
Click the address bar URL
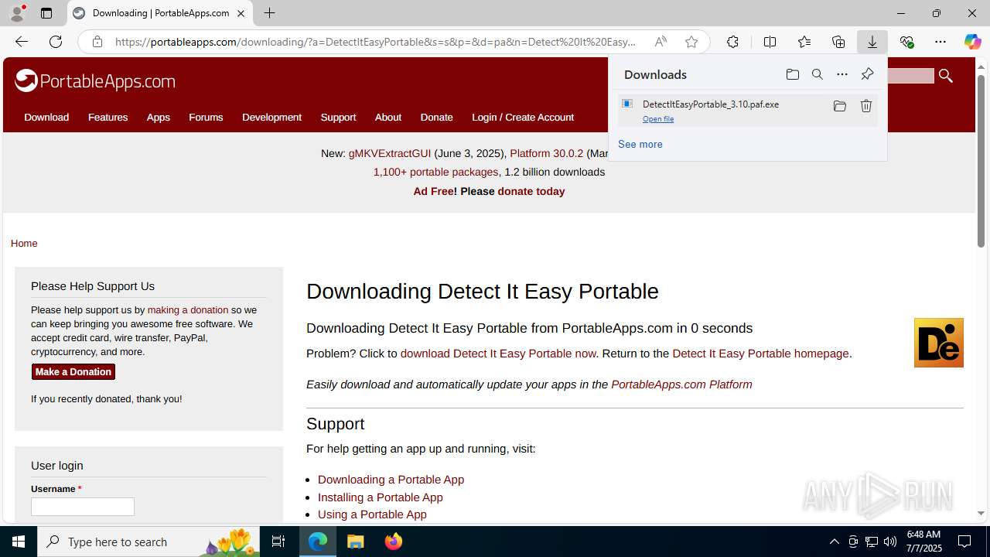(376, 42)
